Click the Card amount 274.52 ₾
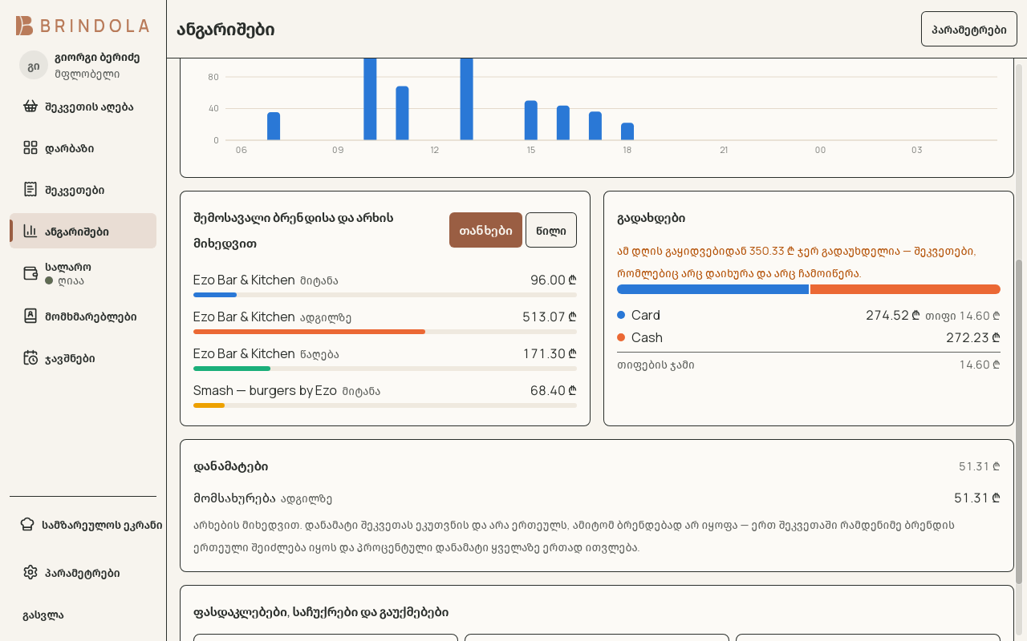The width and height of the screenshot is (1027, 641). [893, 315]
